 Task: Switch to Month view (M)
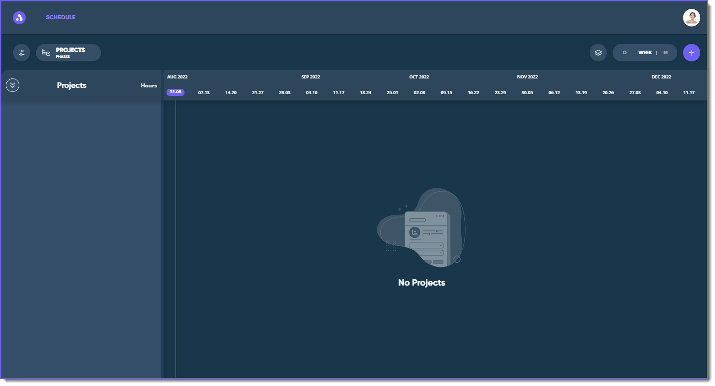(665, 53)
